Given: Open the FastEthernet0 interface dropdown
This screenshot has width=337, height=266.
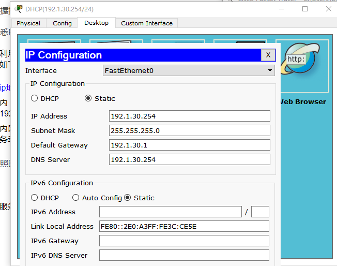Looking at the screenshot, I should 189,70.
